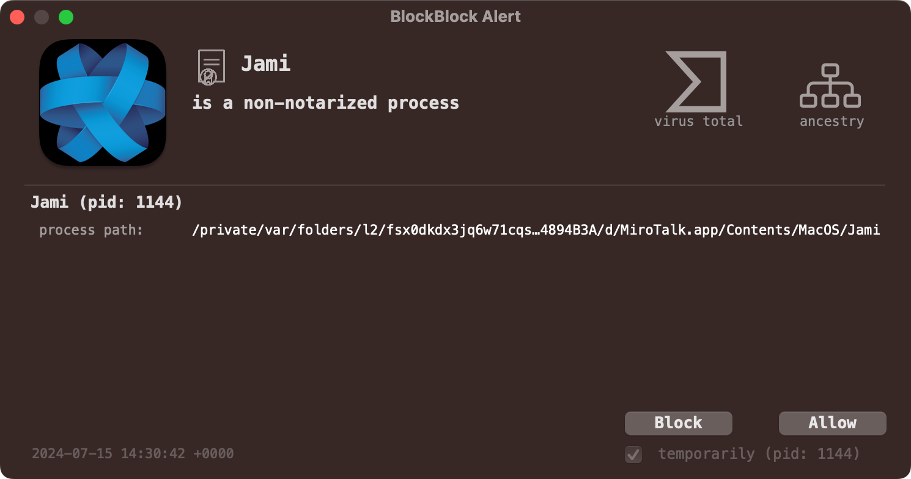Click the "virus total" label text
Viewport: 911px width, 479px height.
pyautogui.click(x=698, y=121)
